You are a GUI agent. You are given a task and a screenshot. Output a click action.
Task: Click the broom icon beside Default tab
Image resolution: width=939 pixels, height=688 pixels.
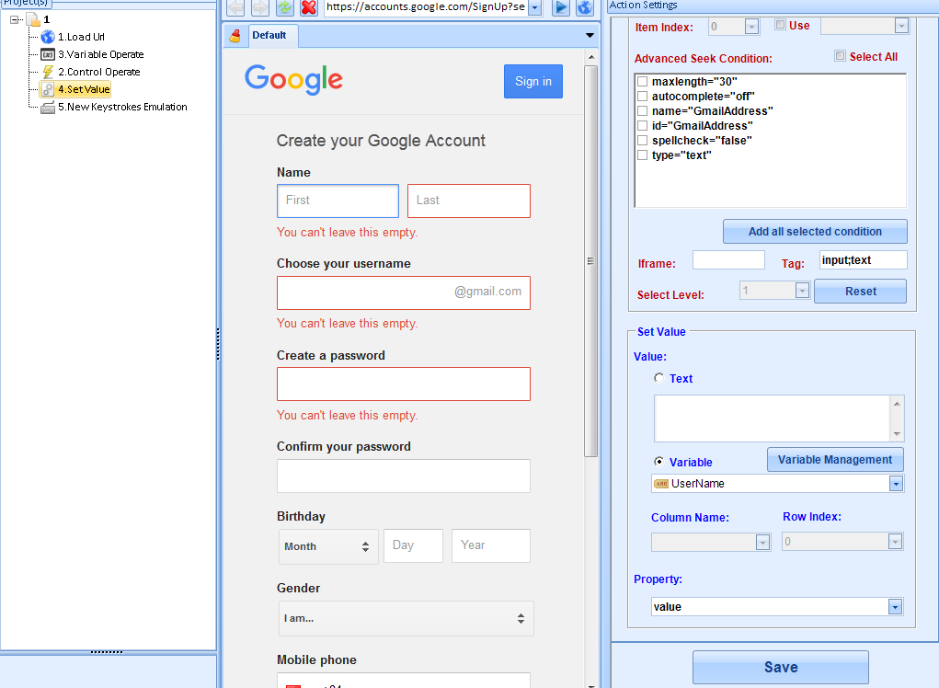[x=235, y=36]
